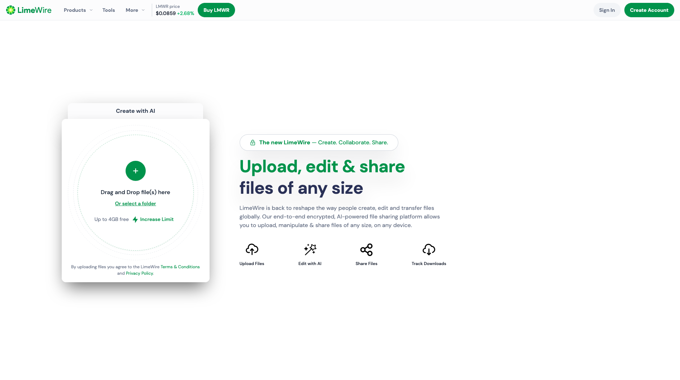Screen dimensions: 680x380
Task: Click the +2.68% price change text
Action: (x=186, y=13)
